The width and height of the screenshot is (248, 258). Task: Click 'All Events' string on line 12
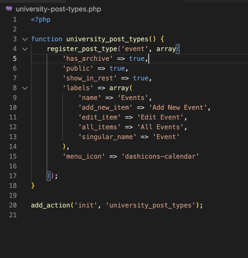click(160, 127)
